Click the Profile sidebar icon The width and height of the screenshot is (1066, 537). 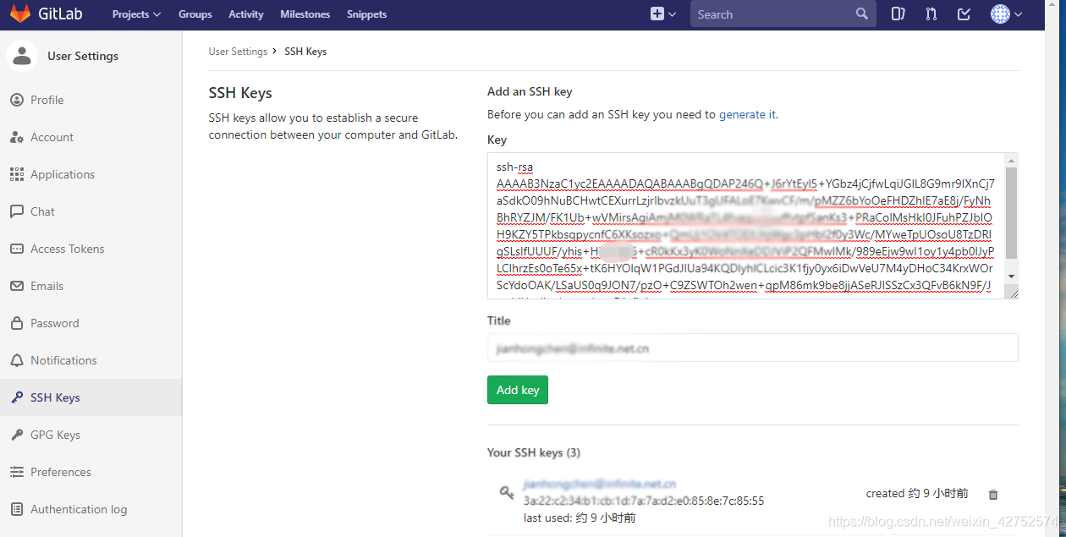click(17, 100)
